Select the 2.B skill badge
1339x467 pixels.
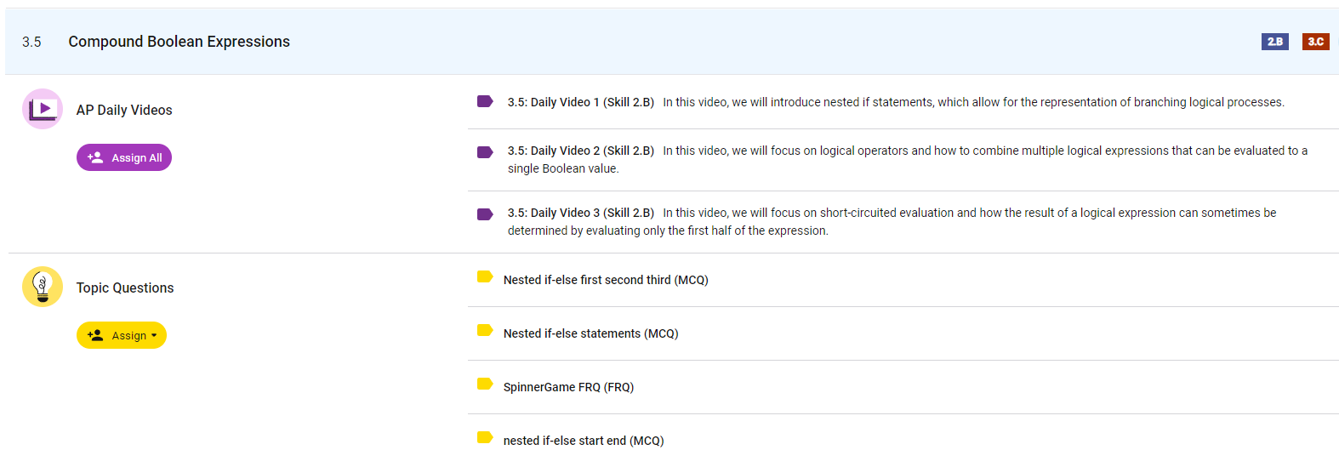pyautogui.click(x=1274, y=42)
